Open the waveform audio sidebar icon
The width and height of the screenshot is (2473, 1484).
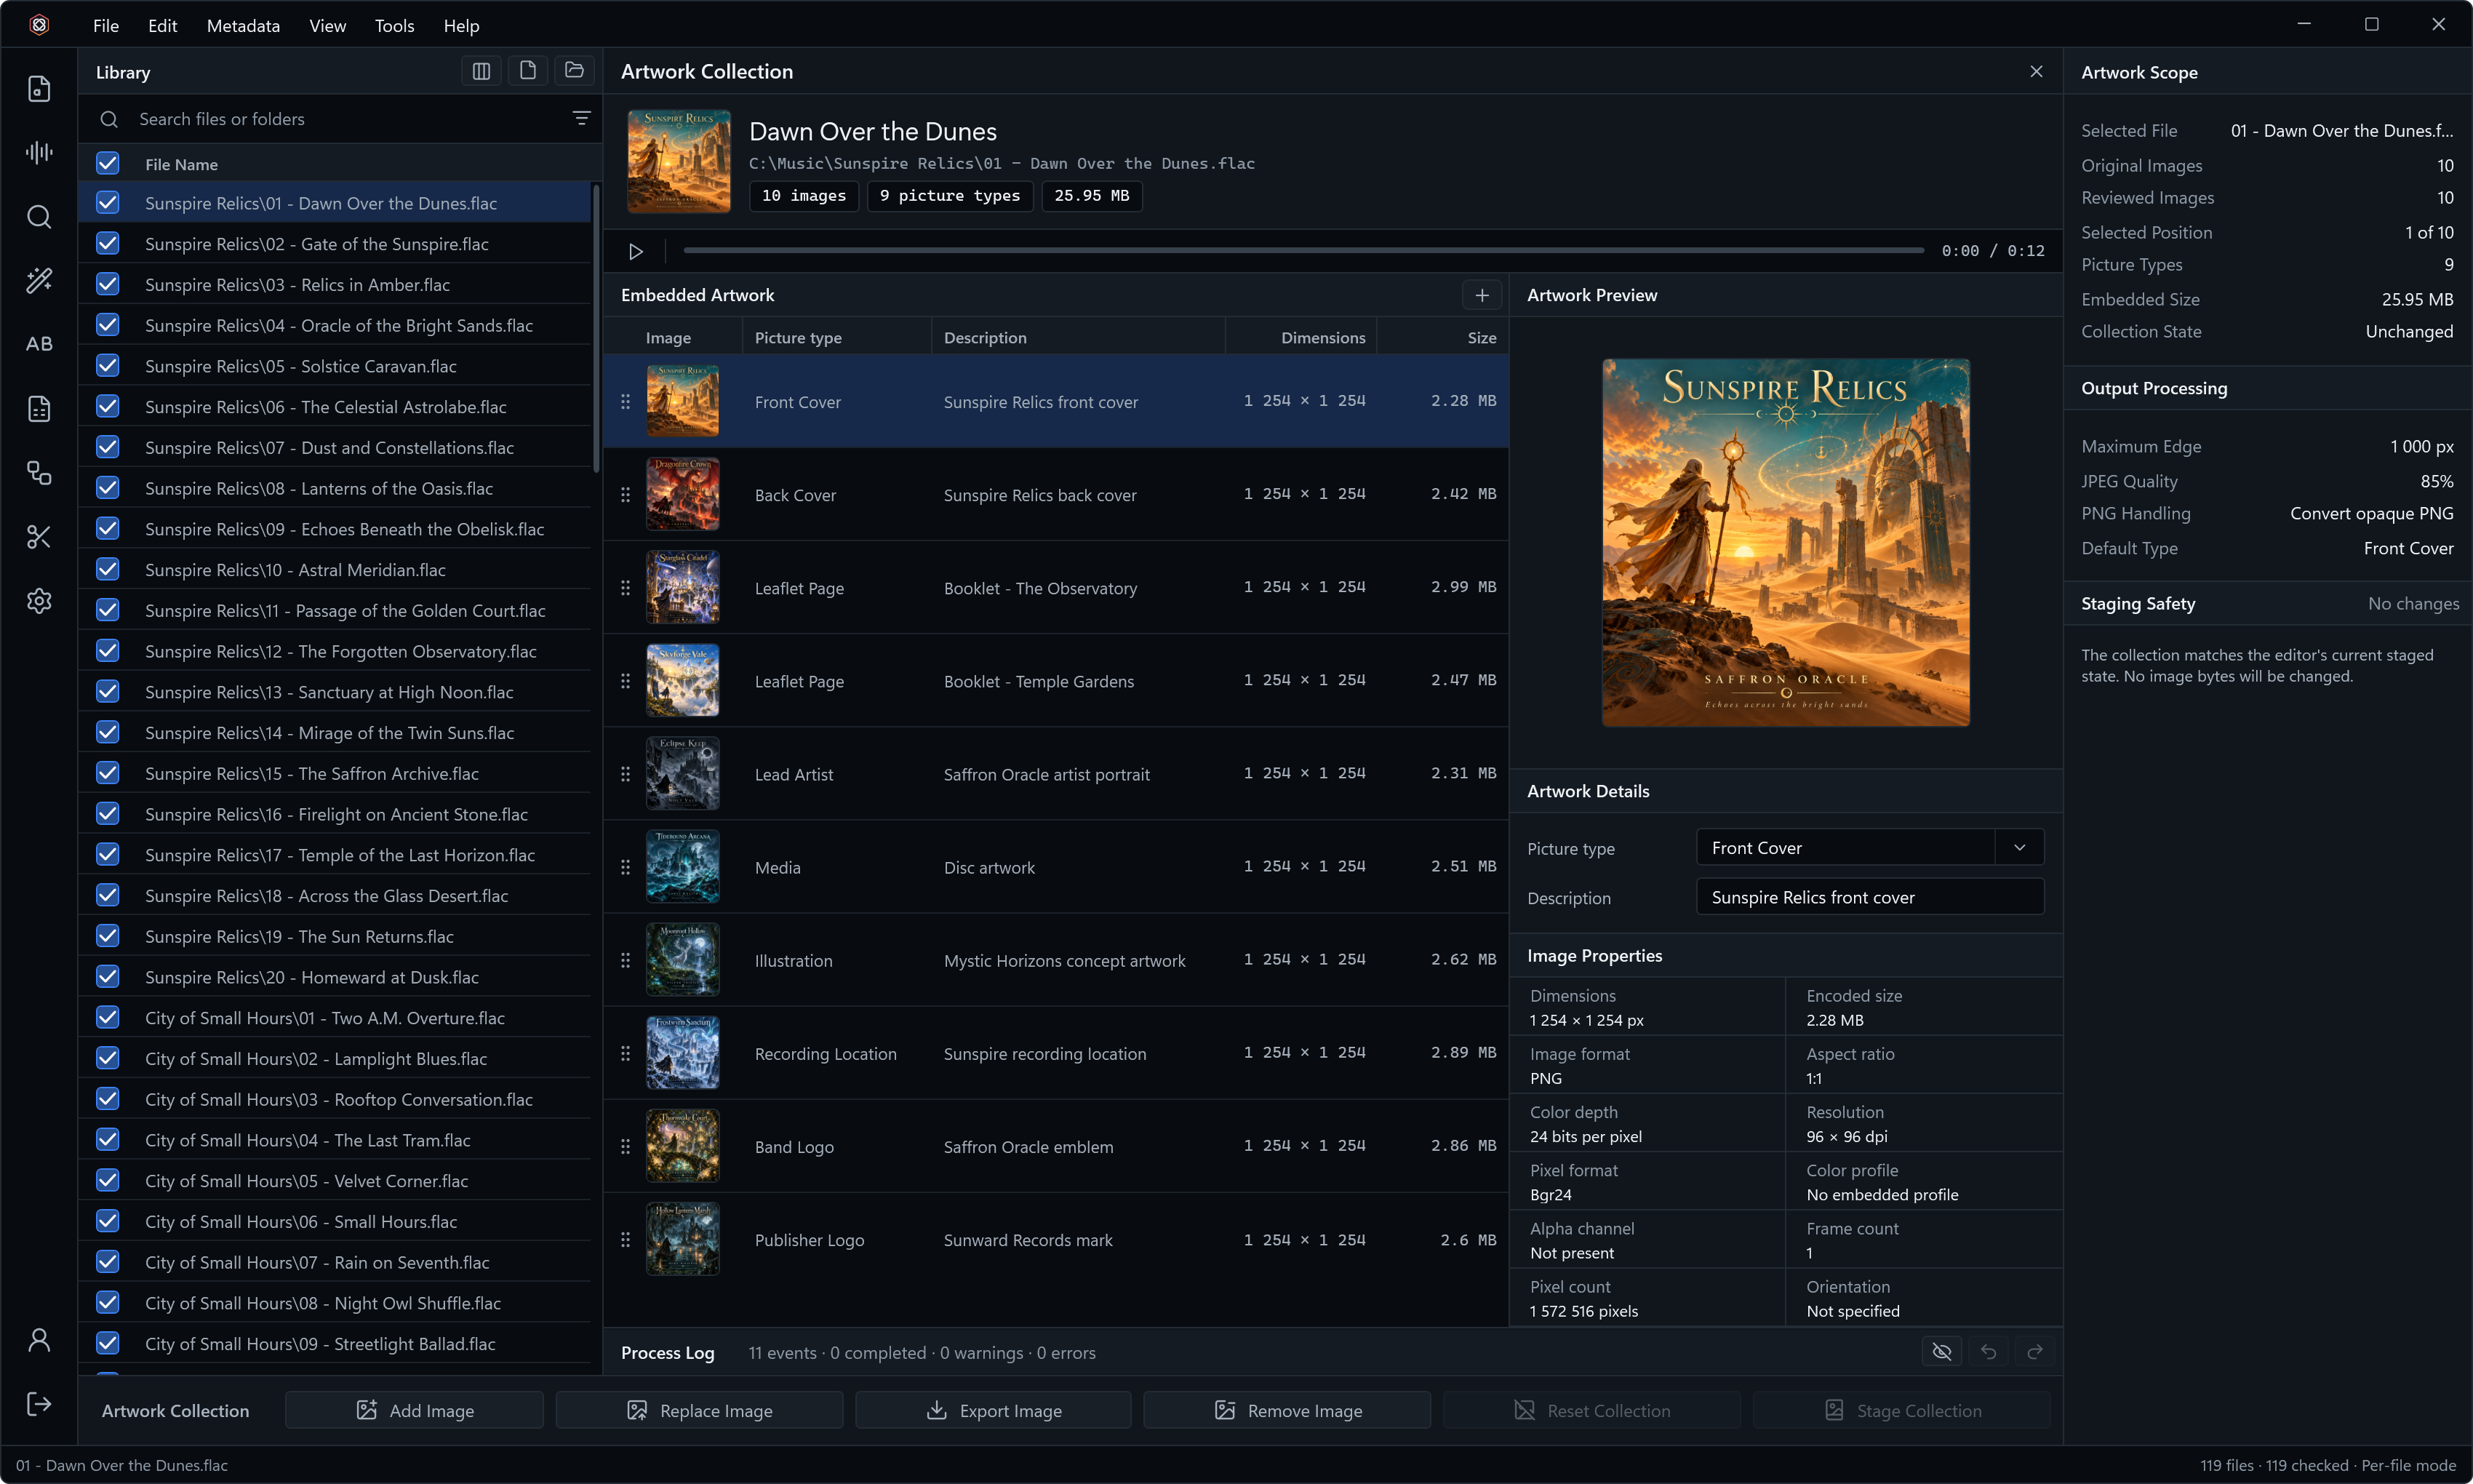click(39, 152)
